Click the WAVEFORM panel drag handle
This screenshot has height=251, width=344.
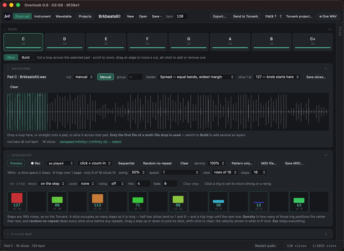[x=8, y=69]
